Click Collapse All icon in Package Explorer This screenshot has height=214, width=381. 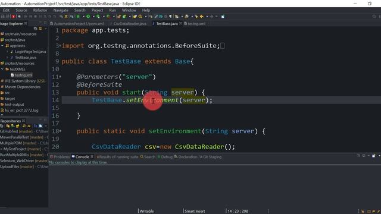pyautogui.click(x=36, y=29)
